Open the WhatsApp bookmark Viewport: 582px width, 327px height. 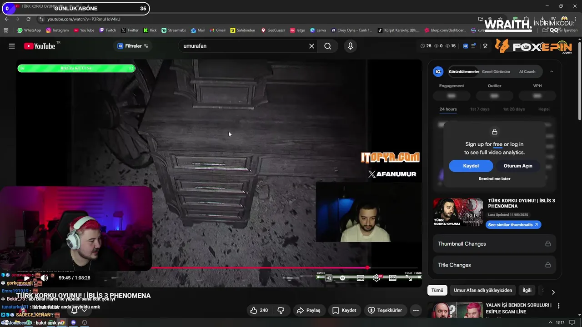point(29,30)
